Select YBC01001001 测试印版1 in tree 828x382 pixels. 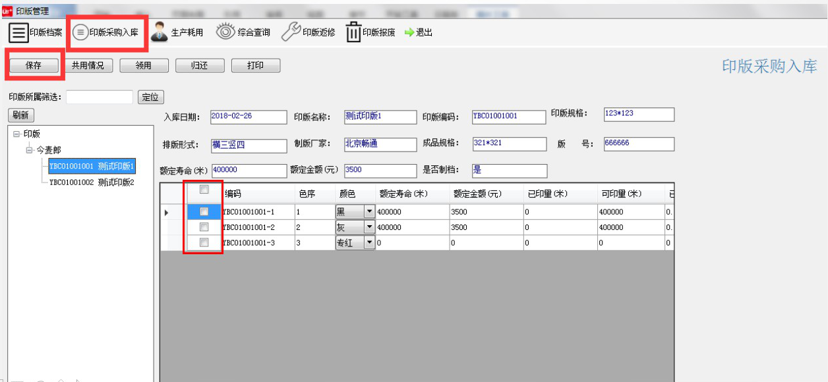tap(92, 166)
